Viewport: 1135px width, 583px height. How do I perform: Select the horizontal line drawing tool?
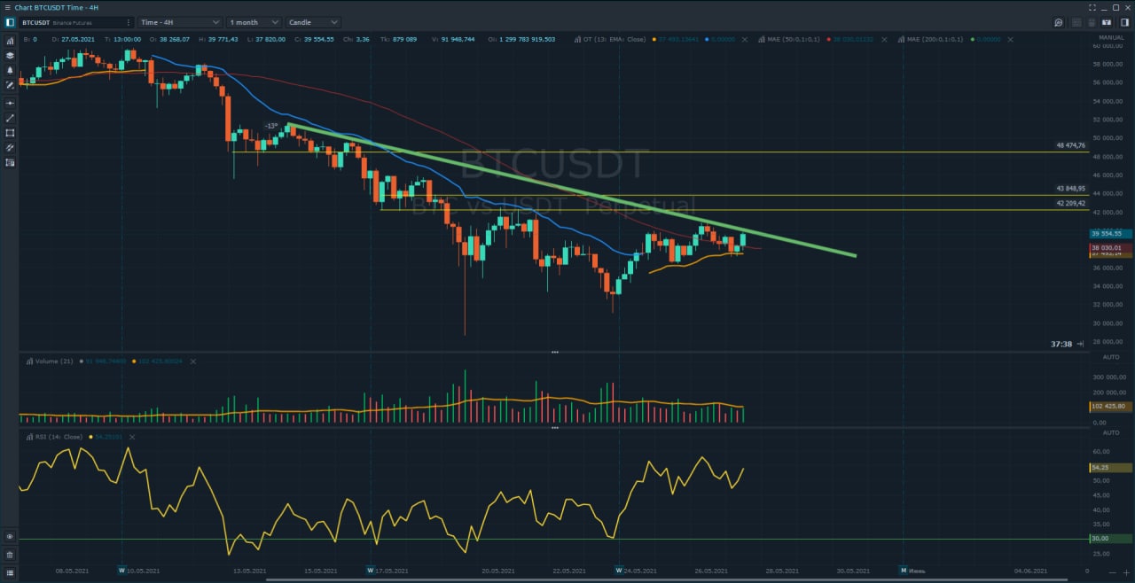tap(10, 103)
